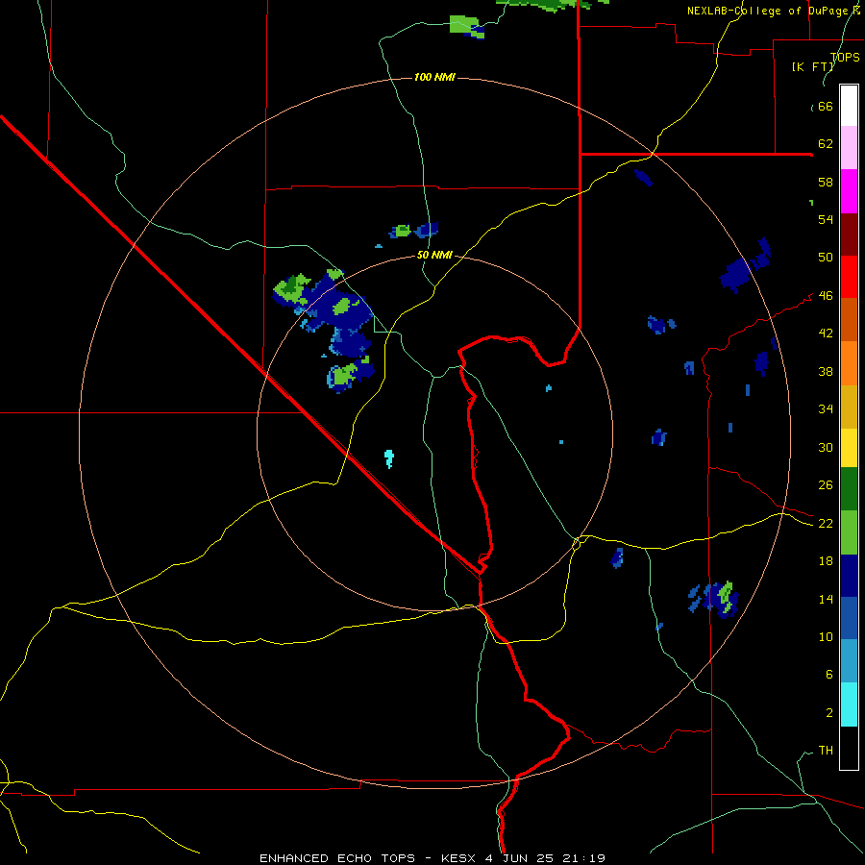
Task: Click the "62" value on the scale
Action: point(826,144)
